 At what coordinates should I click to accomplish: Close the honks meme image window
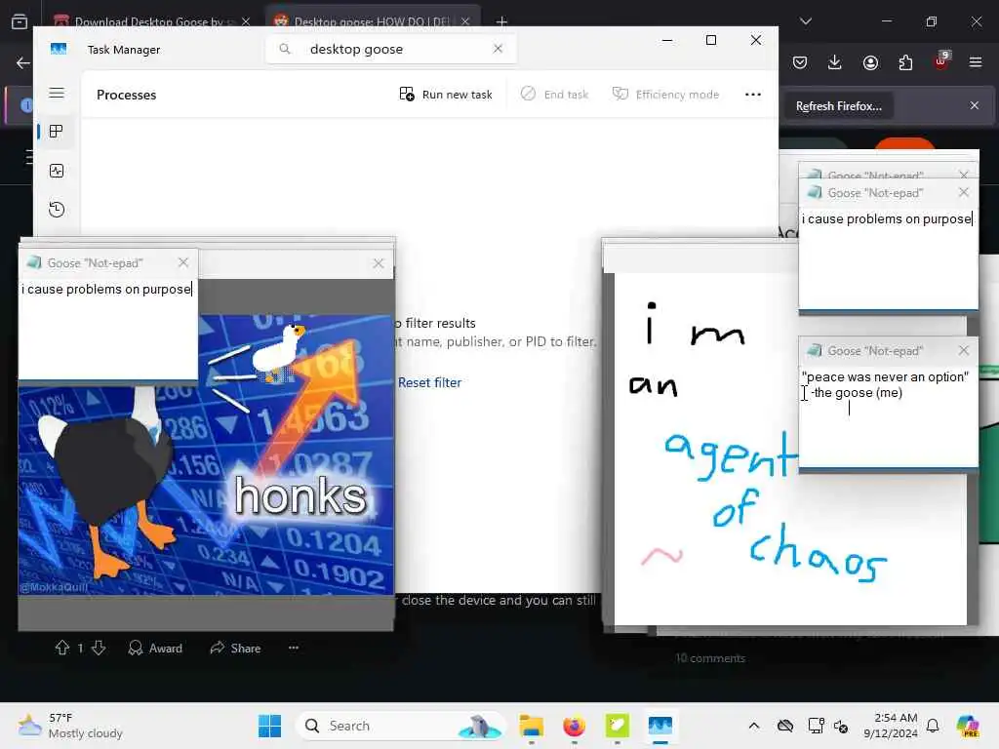pyautogui.click(x=379, y=263)
